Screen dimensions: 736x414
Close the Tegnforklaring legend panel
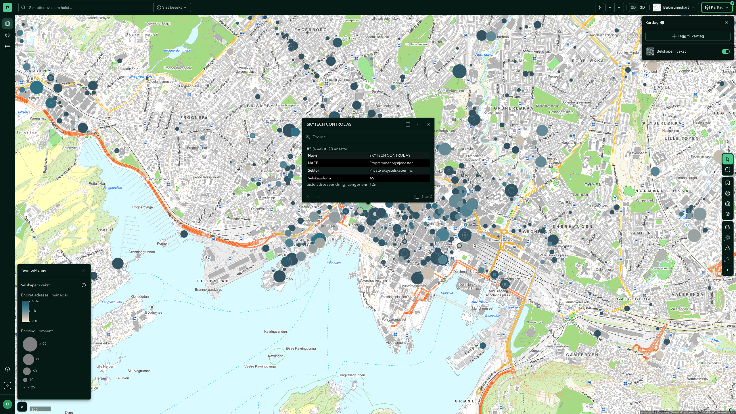(83, 271)
